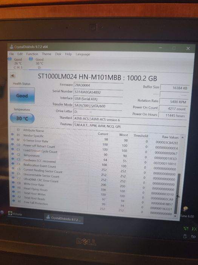Click the Power On Count value

(173, 109)
